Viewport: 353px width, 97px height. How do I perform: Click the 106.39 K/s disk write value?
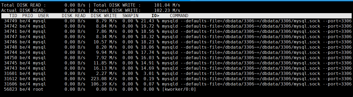click(104, 84)
